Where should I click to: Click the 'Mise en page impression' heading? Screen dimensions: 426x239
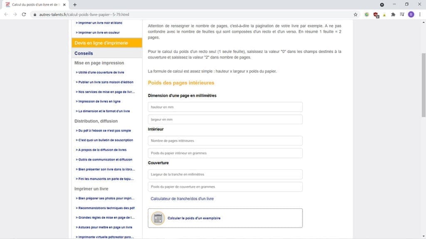pyautogui.click(x=99, y=63)
